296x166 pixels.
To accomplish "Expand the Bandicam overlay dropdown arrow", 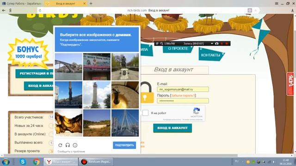I will tap(212, 43).
